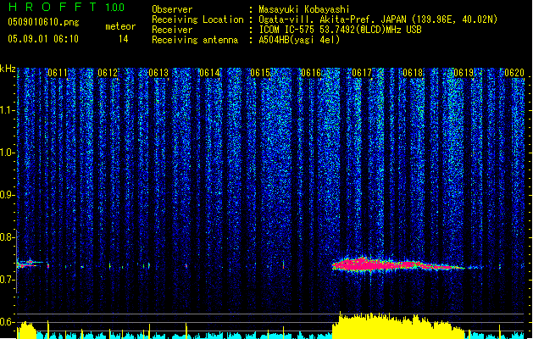Click the filename 0509010610.png
533x339 pixels.
[43, 22]
